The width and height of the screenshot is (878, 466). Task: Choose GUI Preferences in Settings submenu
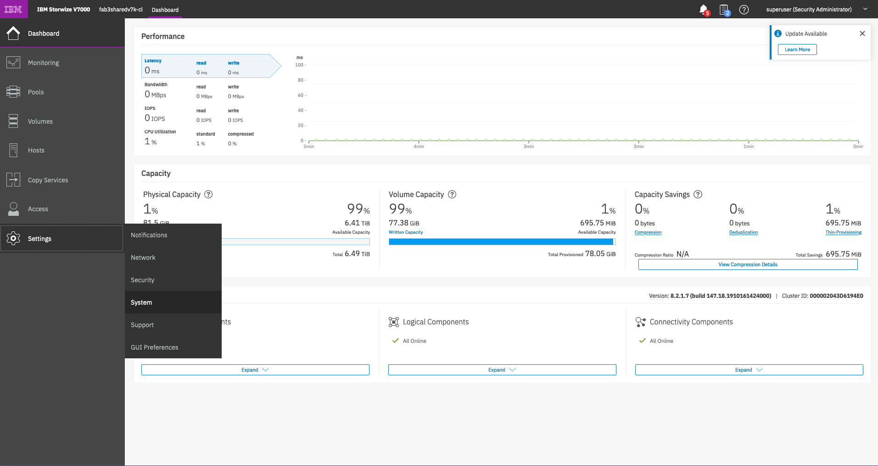pyautogui.click(x=154, y=347)
